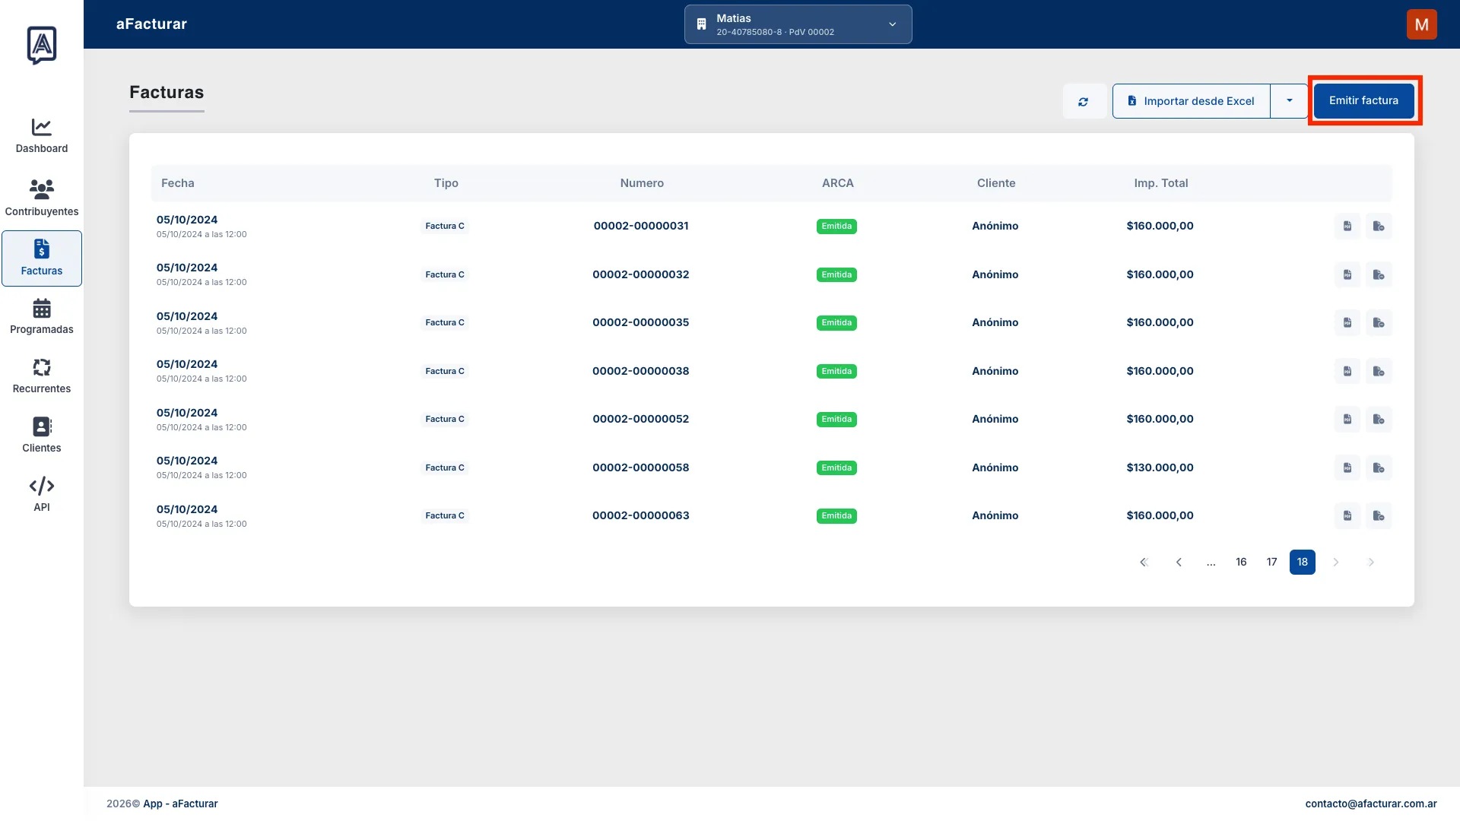Go to Contribuyentes in sidebar
Screen dimensions: 1460x821
[x=42, y=198]
